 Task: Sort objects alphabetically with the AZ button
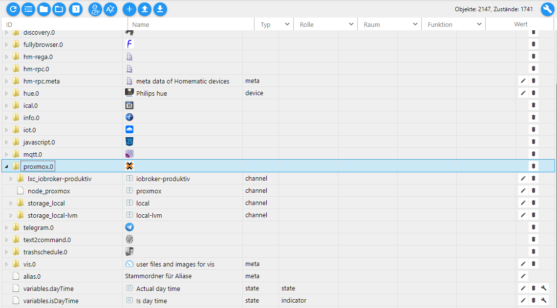point(110,9)
